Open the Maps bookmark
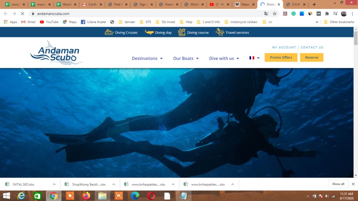The height and width of the screenshot is (201, 358). click(70, 22)
